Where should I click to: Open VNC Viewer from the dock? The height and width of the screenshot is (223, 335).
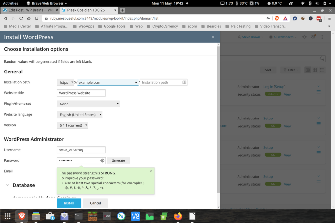(x=135, y=216)
